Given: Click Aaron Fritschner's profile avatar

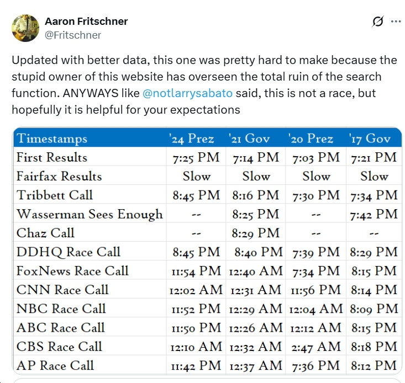Looking at the screenshot, I should coord(24,28).
